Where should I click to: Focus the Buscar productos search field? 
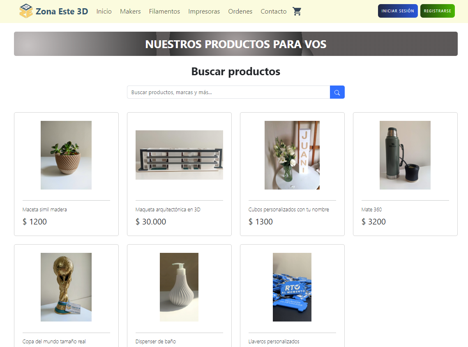point(228,92)
